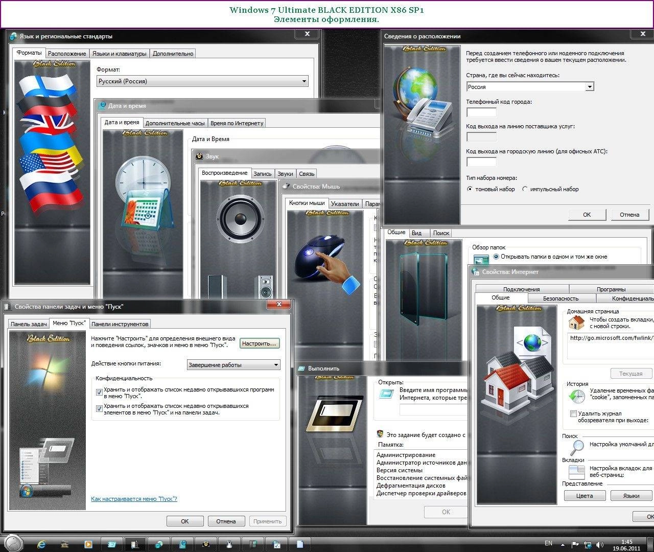The width and height of the screenshot is (654, 552).
Task: Switch to Безопасность tab in Internet properties
Action: click(x=560, y=298)
